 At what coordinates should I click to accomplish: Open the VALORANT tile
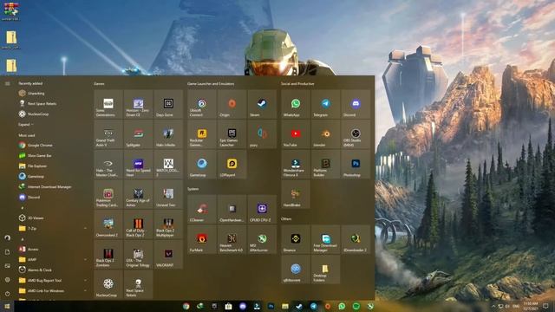pyautogui.click(x=168, y=254)
